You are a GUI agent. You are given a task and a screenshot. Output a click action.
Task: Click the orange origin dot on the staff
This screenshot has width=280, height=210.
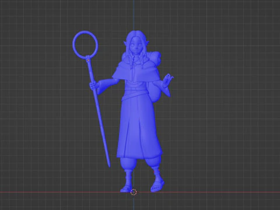tap(89, 60)
